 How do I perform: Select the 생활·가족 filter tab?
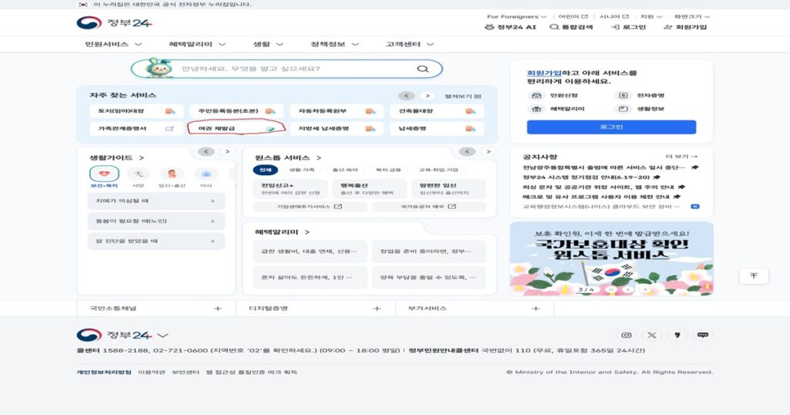[302, 170]
